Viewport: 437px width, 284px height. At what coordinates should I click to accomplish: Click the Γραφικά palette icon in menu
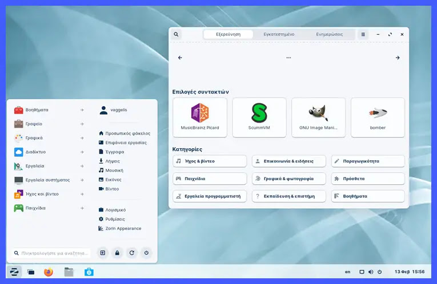(x=19, y=138)
